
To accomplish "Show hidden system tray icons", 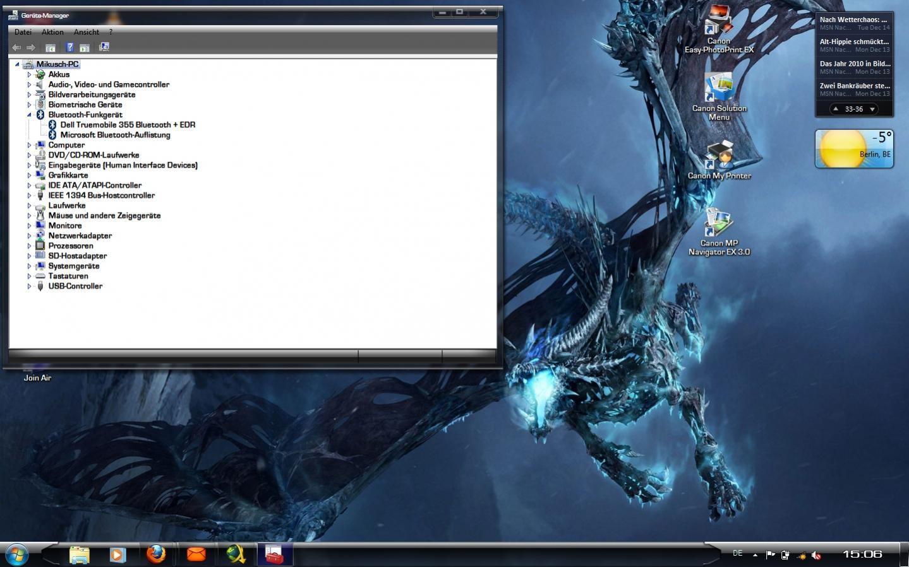I will pos(755,555).
